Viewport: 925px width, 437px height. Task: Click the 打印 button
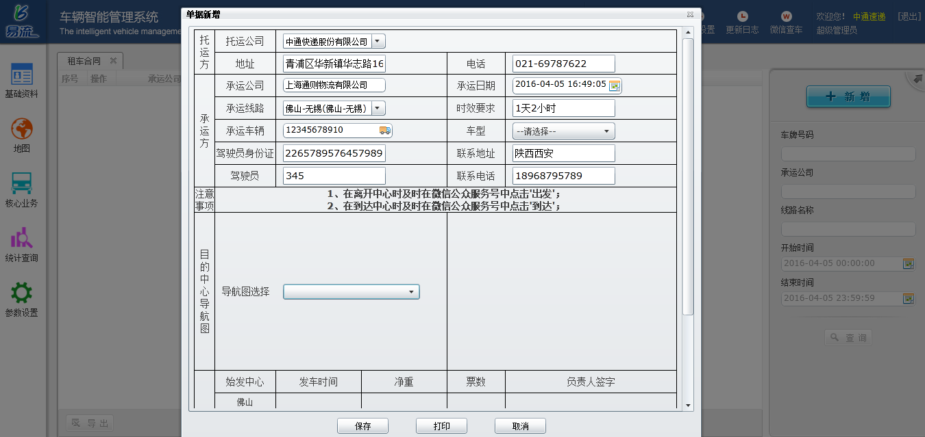441,426
